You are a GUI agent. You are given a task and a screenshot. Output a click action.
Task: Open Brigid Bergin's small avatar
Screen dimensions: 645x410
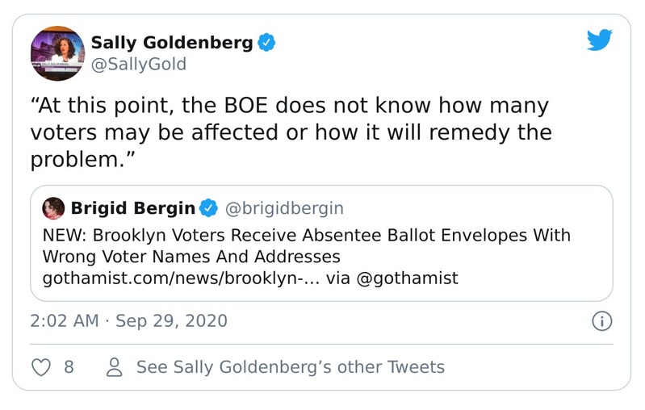[x=53, y=208]
